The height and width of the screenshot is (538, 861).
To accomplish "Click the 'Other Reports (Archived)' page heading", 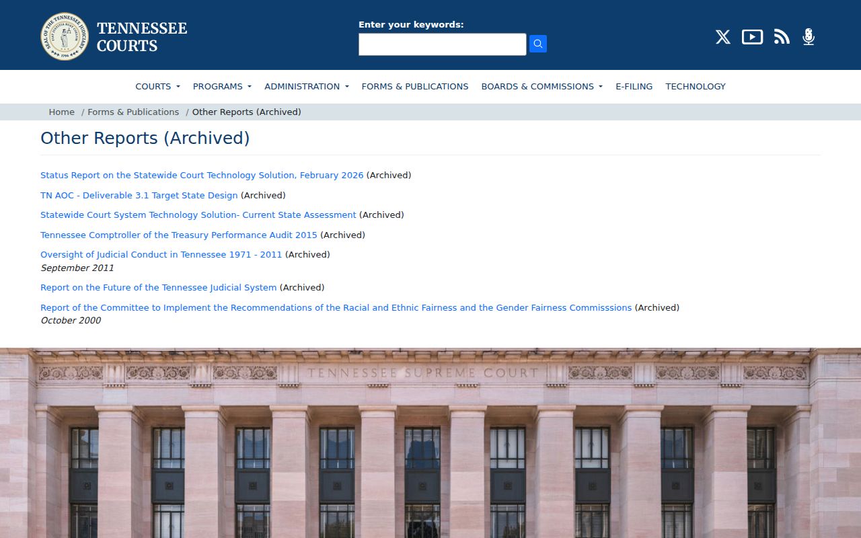I will (145, 138).
